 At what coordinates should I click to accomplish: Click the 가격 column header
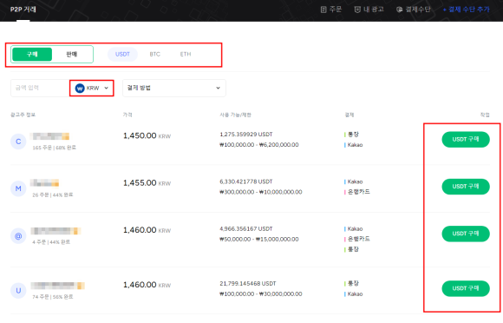[127, 115]
